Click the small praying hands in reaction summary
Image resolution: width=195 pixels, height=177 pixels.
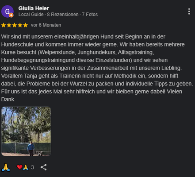click(26, 167)
